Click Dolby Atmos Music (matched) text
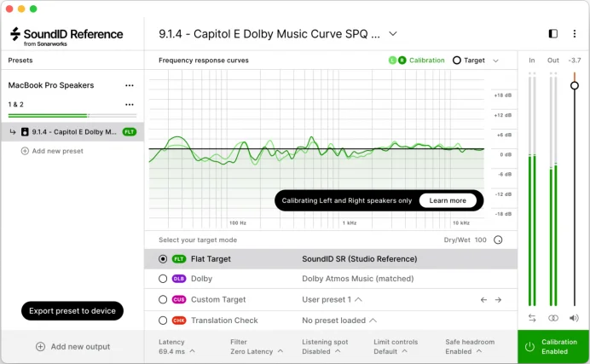 point(358,279)
